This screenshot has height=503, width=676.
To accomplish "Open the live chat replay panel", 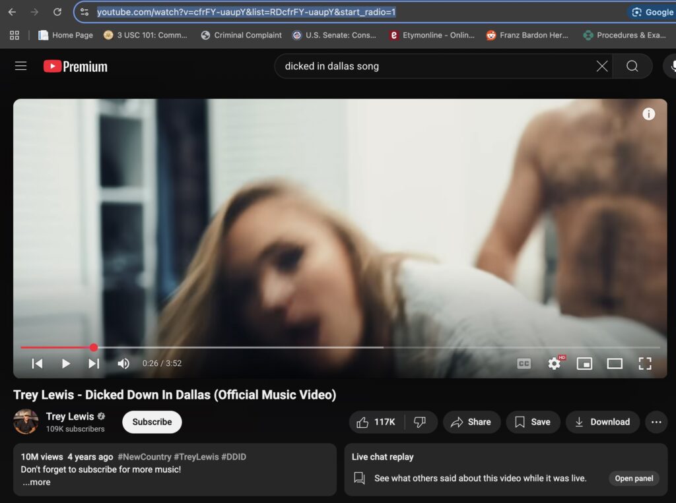I will (x=634, y=478).
